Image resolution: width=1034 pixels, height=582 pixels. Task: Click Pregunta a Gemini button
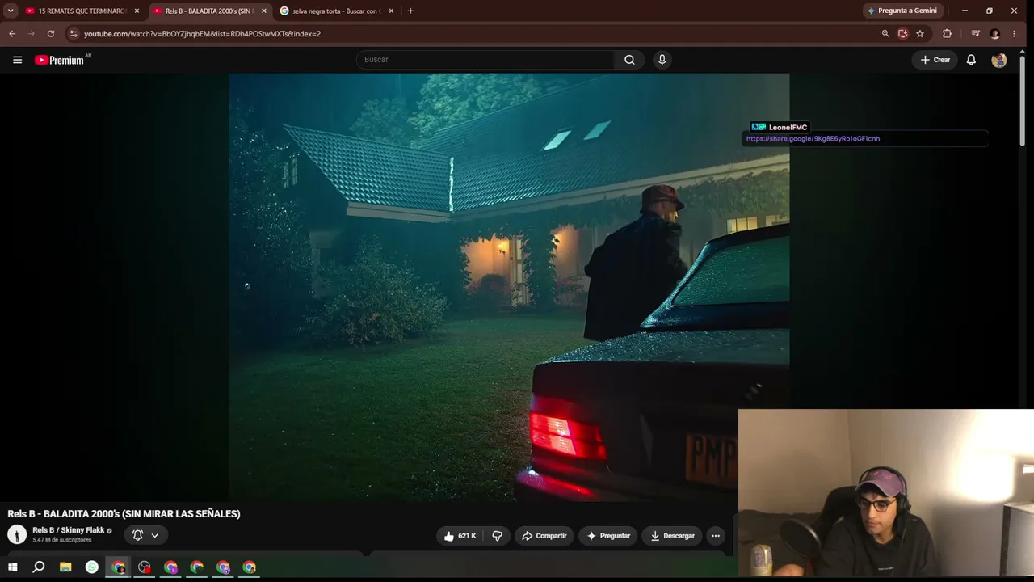(902, 11)
